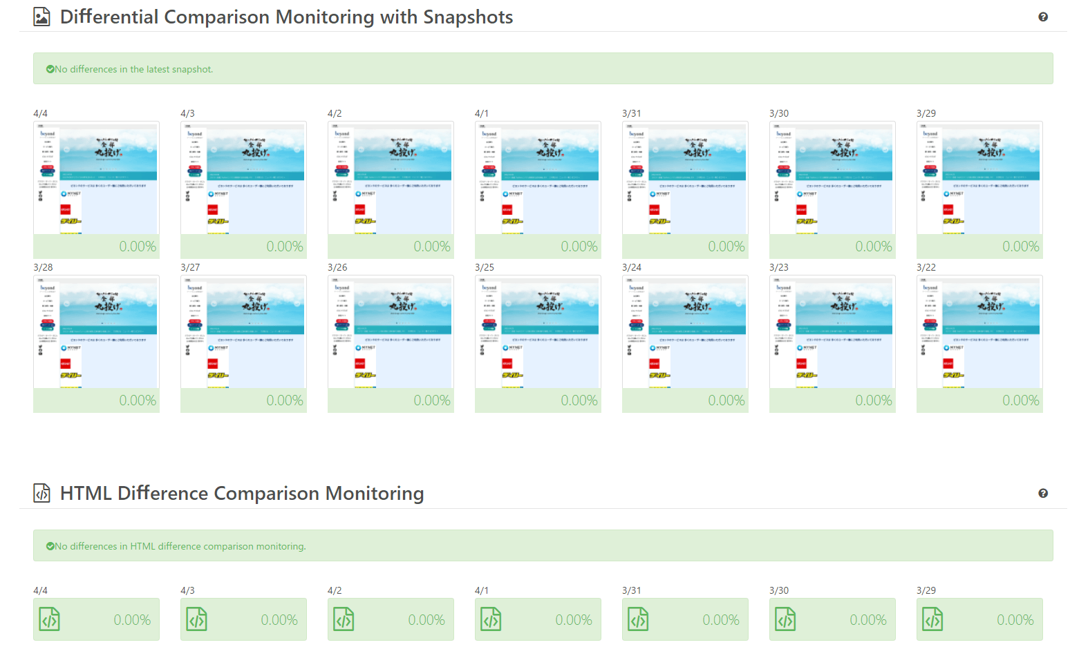
Task: Click help icon beside Differential Comparison Monitoring heading
Action: (x=1043, y=17)
